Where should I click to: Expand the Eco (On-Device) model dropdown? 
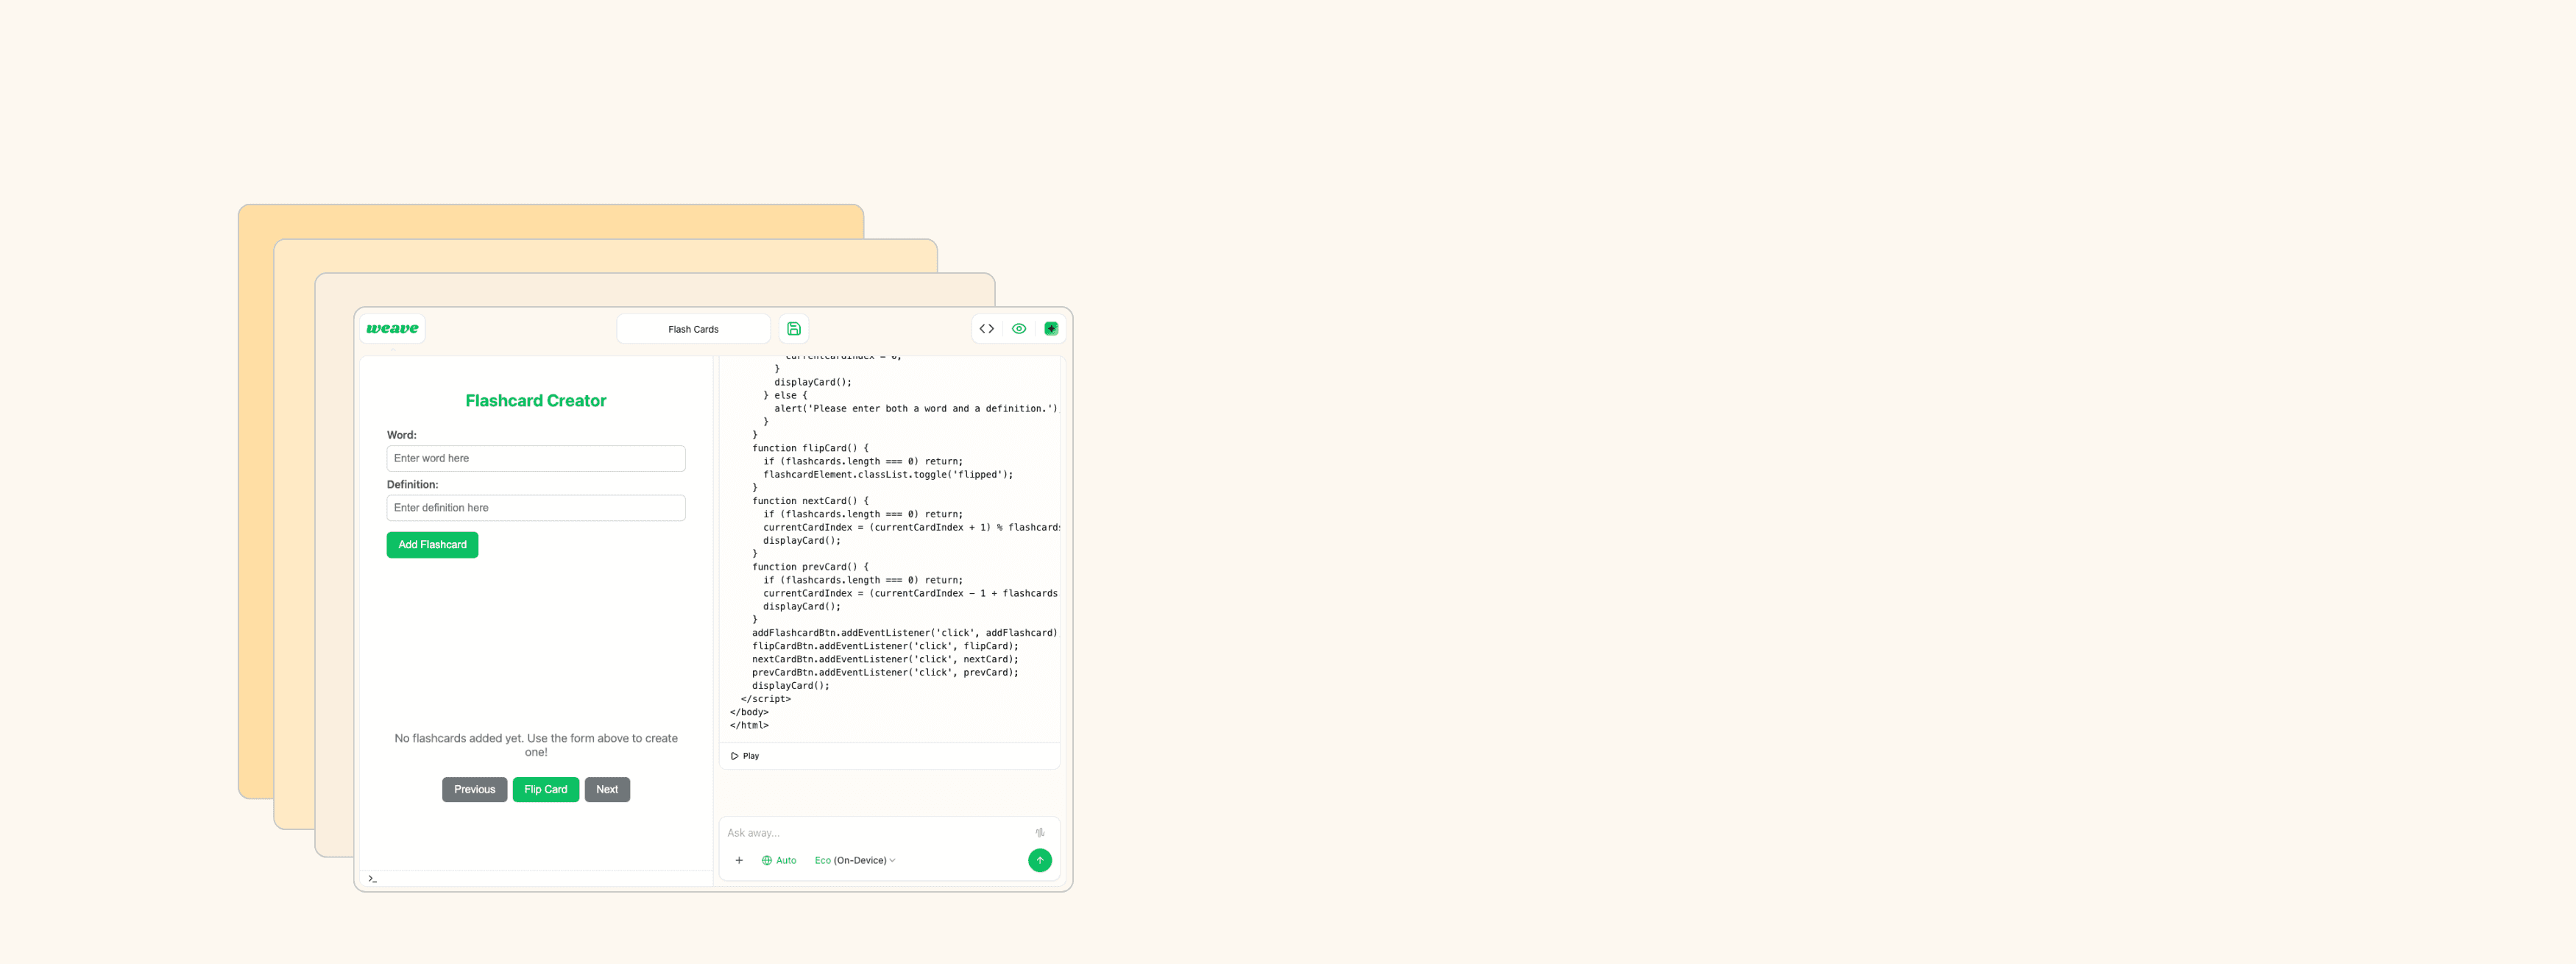[855, 860]
